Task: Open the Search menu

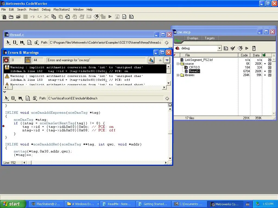Action: (x=22, y=9)
